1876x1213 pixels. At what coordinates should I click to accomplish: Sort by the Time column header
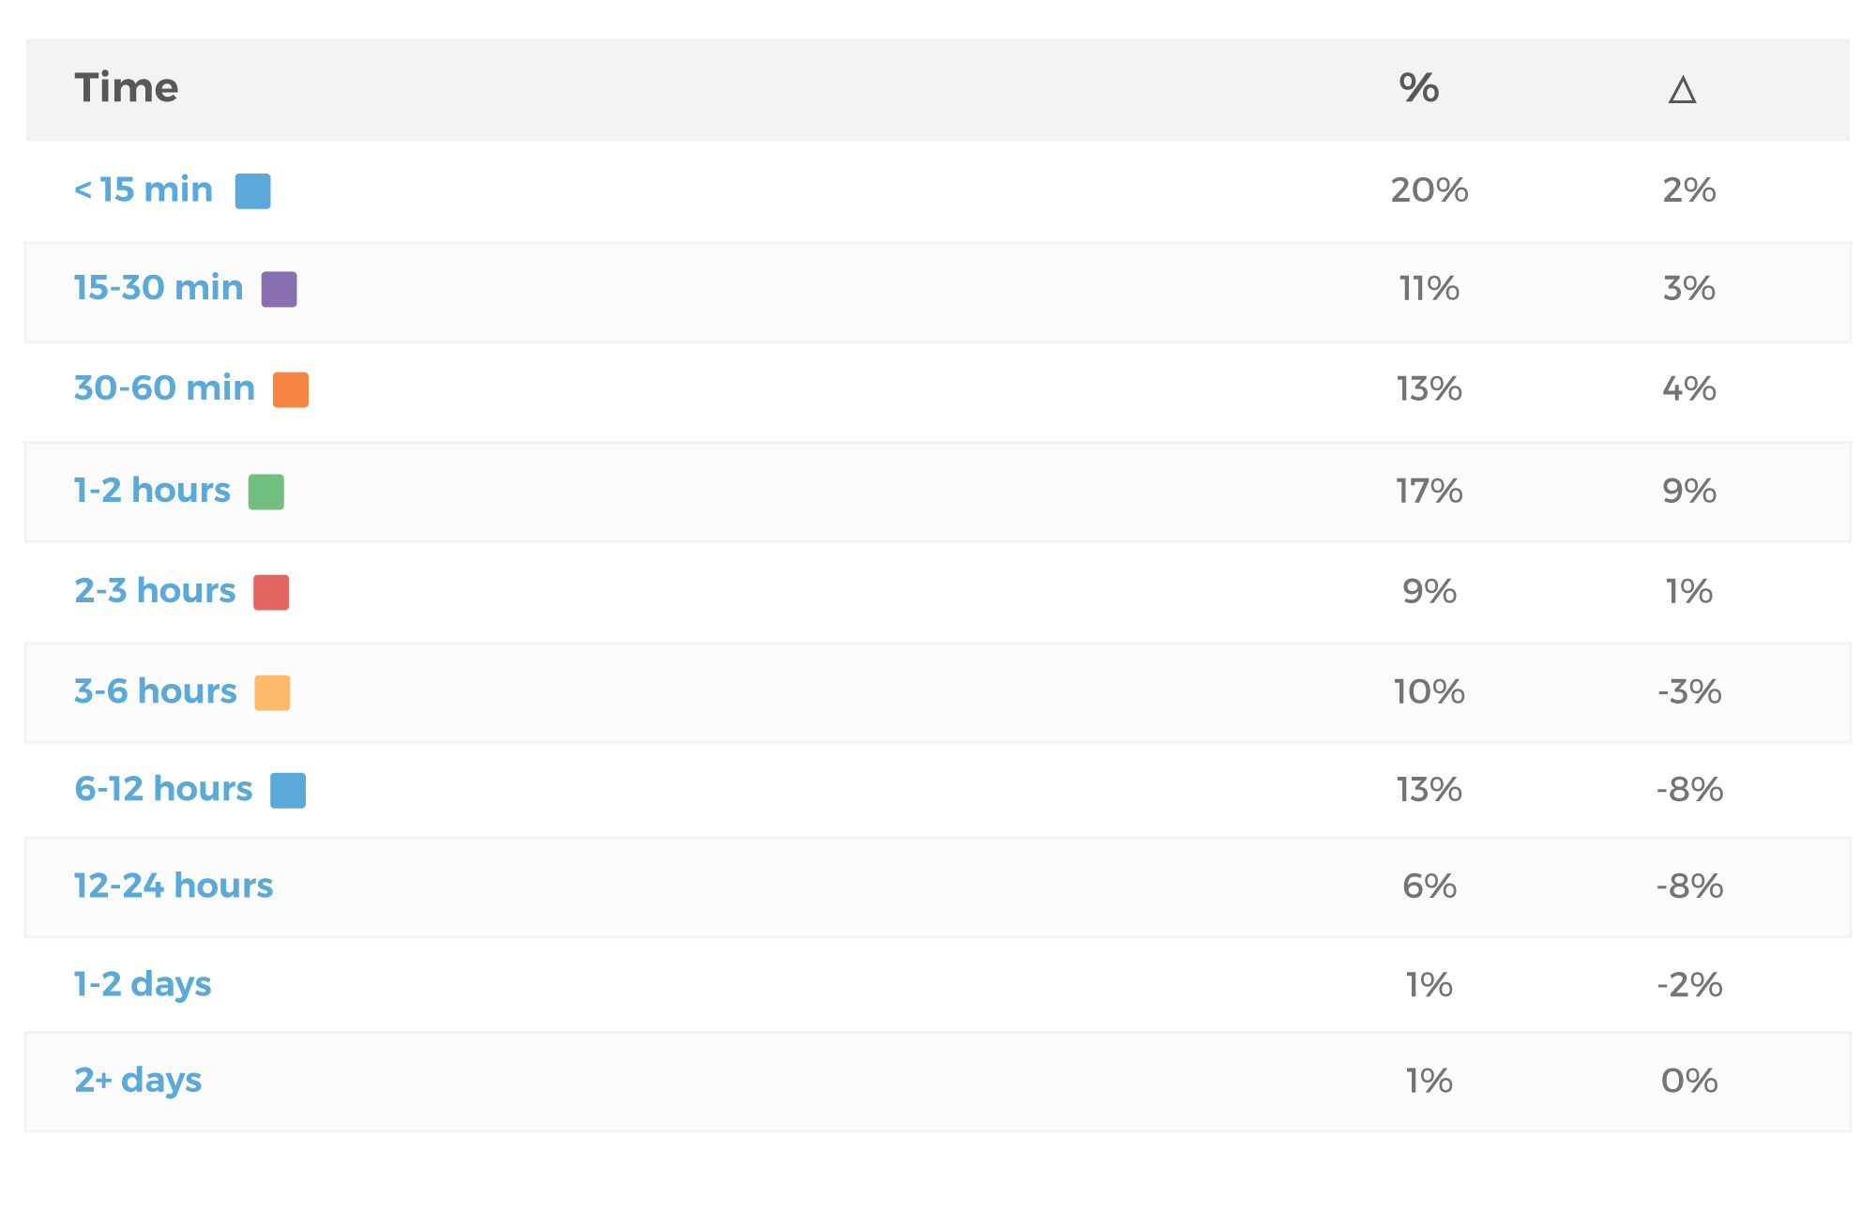127,88
